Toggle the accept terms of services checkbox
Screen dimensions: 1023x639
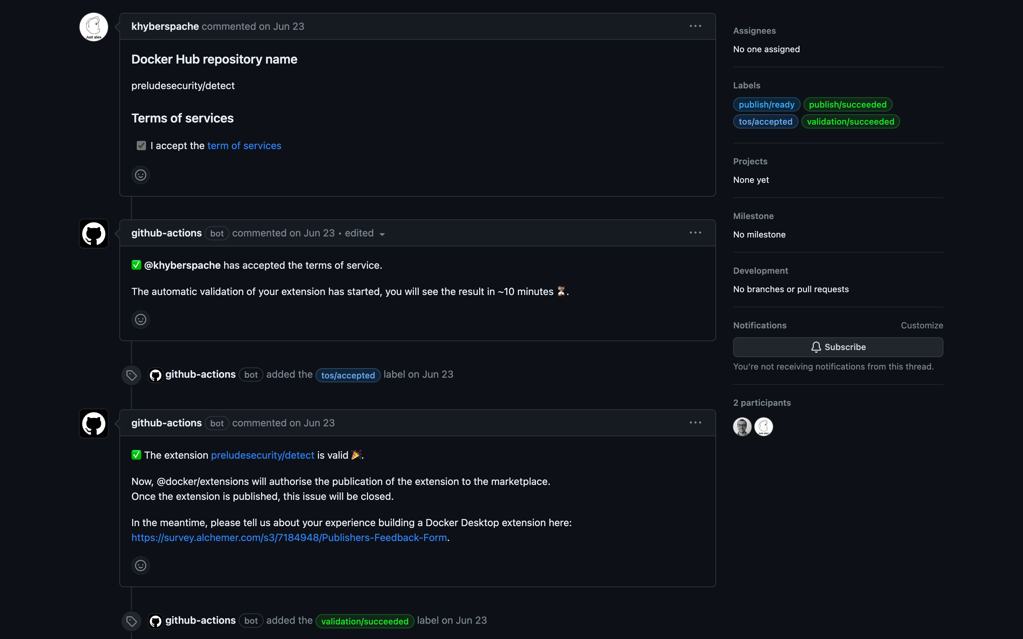click(x=141, y=146)
